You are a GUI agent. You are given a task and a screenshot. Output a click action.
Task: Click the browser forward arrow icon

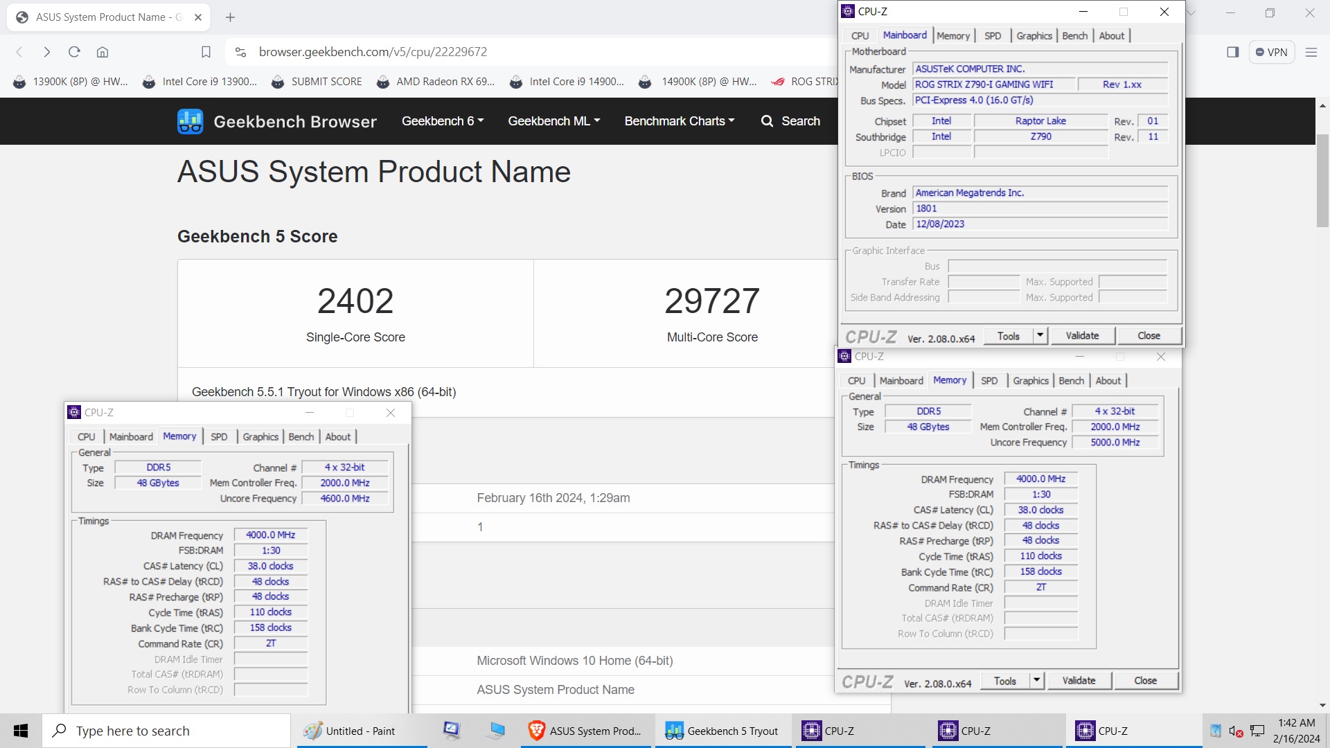click(46, 52)
